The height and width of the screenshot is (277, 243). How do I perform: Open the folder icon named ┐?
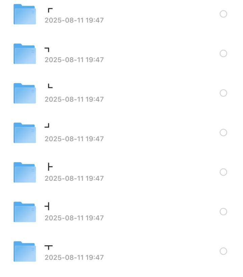(x=25, y=54)
